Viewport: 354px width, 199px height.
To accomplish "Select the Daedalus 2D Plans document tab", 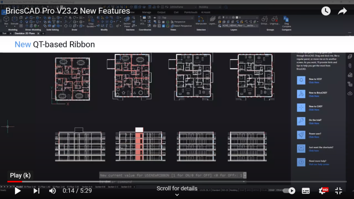I will 24,34.
